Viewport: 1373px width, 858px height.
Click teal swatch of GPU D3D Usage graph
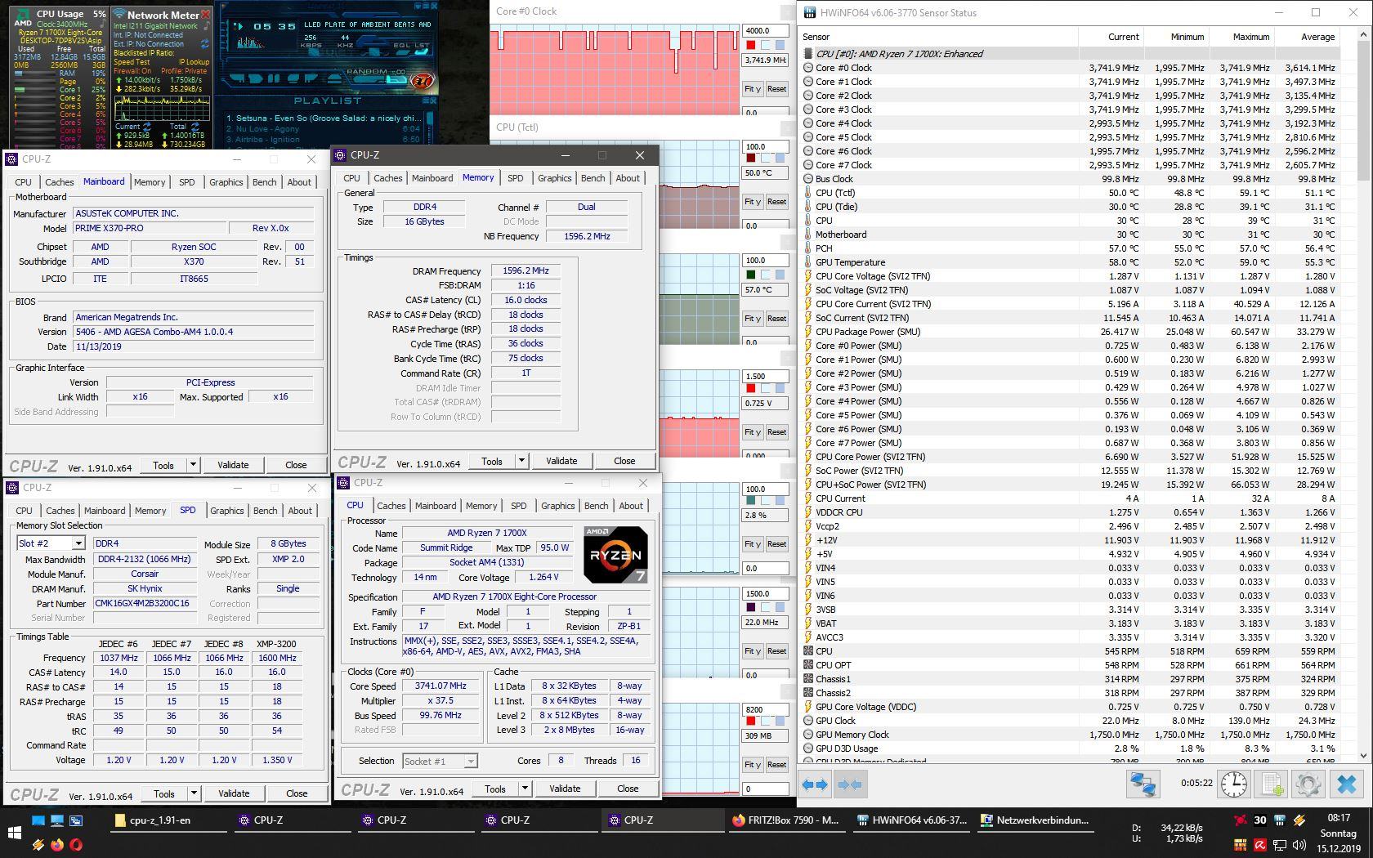pos(750,500)
